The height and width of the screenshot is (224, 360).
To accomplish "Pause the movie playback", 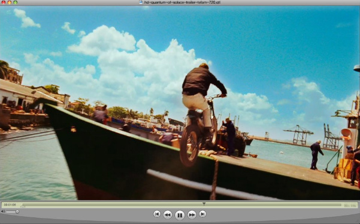I will pos(180,215).
